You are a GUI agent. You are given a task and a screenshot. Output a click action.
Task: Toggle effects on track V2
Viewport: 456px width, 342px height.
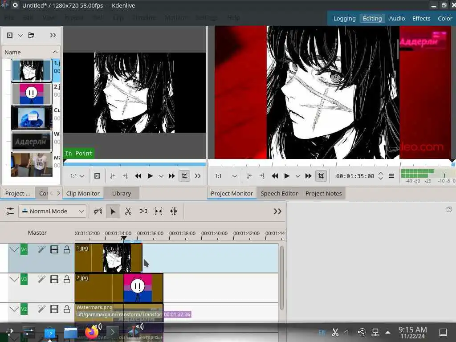[x=41, y=309]
